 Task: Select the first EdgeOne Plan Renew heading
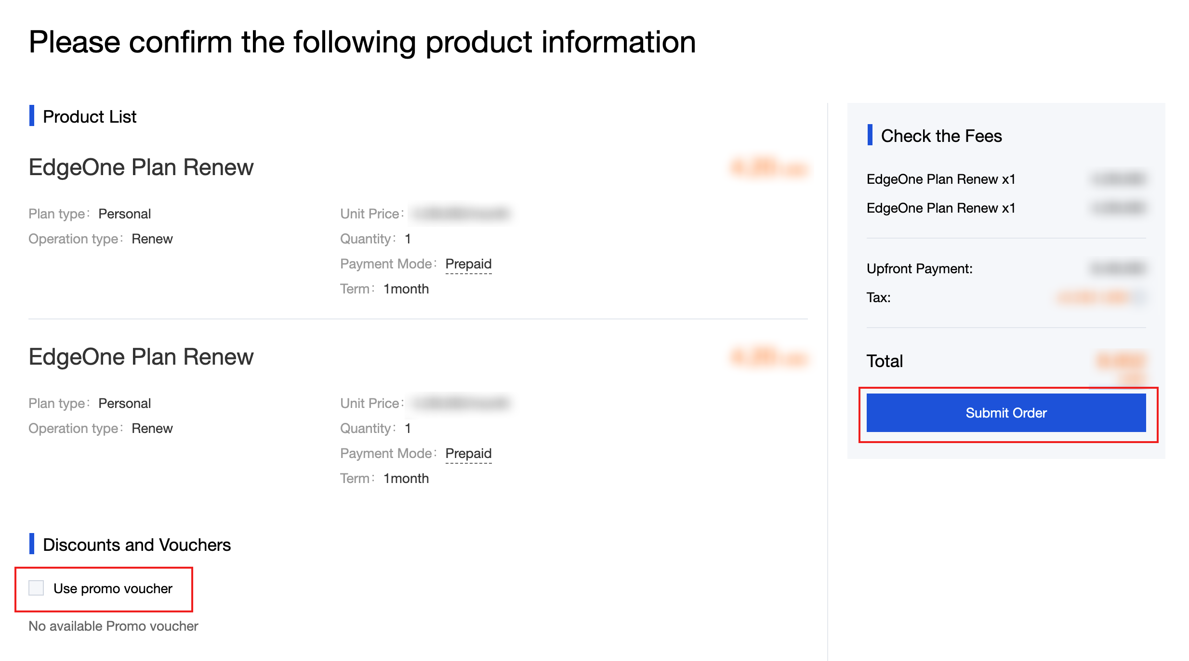coord(141,167)
